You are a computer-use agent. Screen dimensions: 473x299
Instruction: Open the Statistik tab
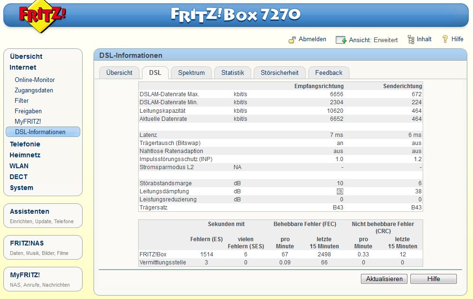[x=233, y=73]
